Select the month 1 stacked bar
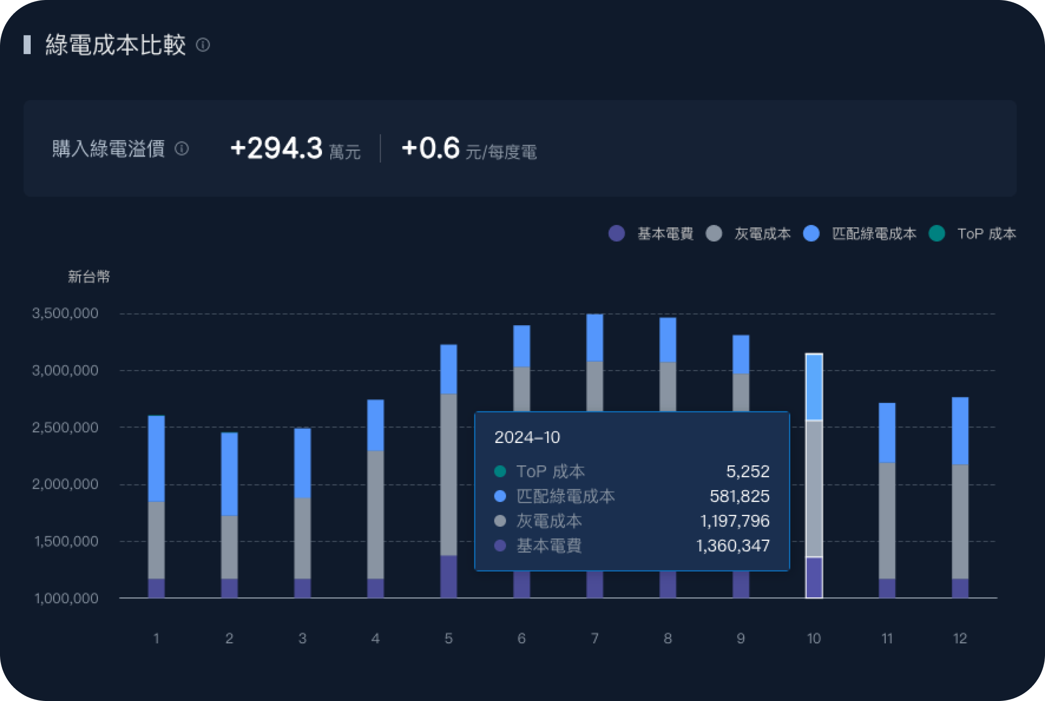The image size is (1045, 701). pyautogui.click(x=156, y=506)
